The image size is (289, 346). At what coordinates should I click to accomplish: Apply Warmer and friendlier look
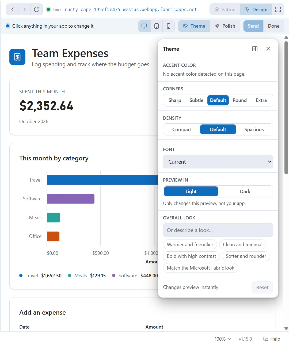[190, 245]
